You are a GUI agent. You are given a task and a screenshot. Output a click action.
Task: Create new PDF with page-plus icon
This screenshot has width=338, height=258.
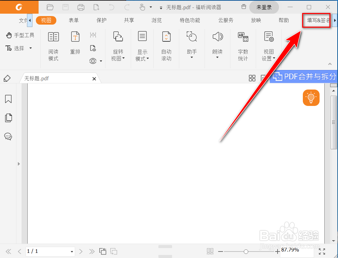(x=96, y=7)
